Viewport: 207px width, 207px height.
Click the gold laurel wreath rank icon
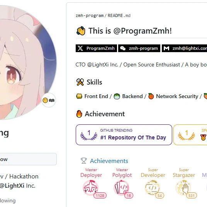187,135
